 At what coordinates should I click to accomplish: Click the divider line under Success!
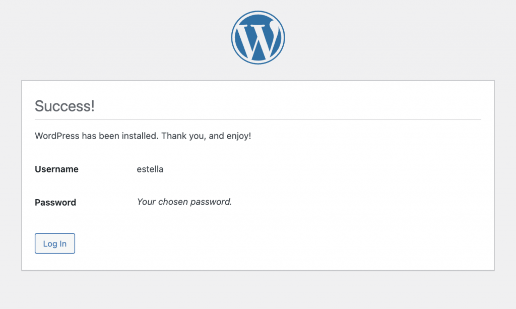tap(258, 119)
